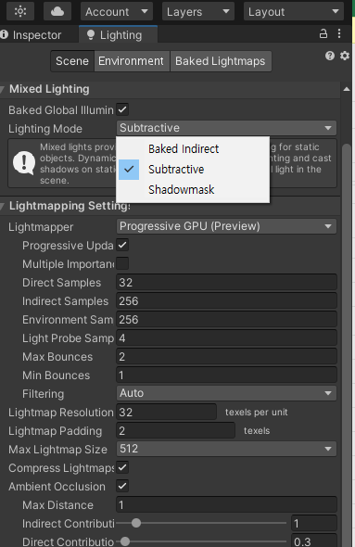Image resolution: width=355 pixels, height=547 pixels.
Task: Click the Direct Contribution value field
Action: click(314, 541)
